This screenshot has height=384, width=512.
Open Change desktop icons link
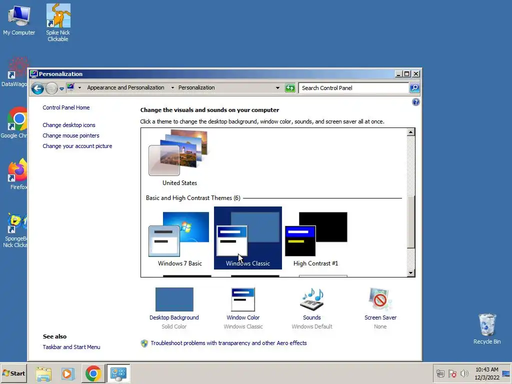click(x=69, y=125)
